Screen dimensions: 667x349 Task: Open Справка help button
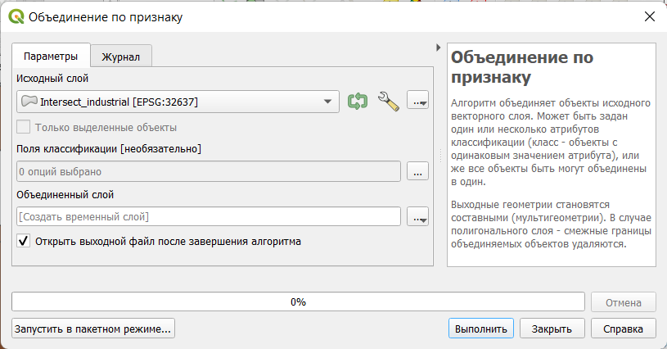click(x=623, y=329)
